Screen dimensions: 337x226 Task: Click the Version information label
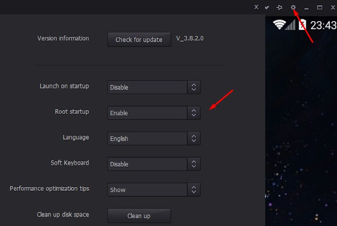[x=63, y=38]
